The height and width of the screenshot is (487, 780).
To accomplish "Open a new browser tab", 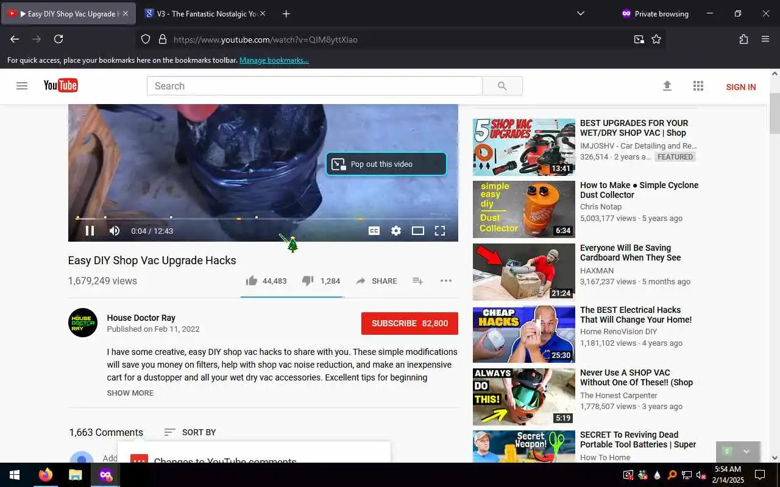I will [x=286, y=13].
